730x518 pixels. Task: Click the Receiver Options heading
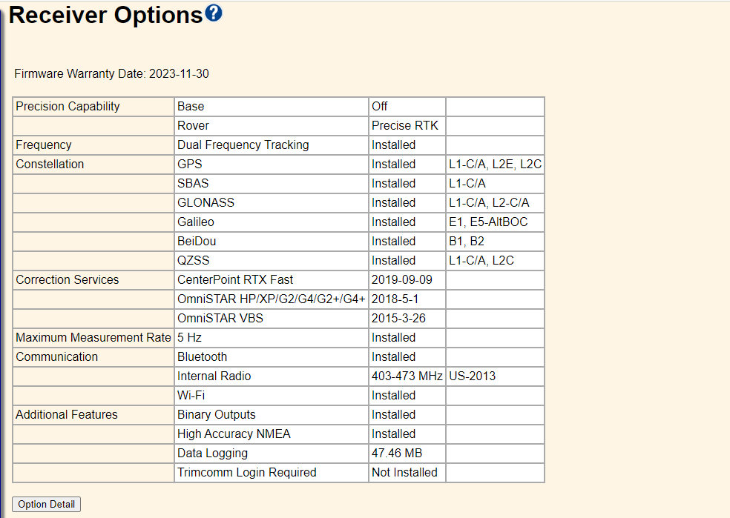click(x=105, y=16)
